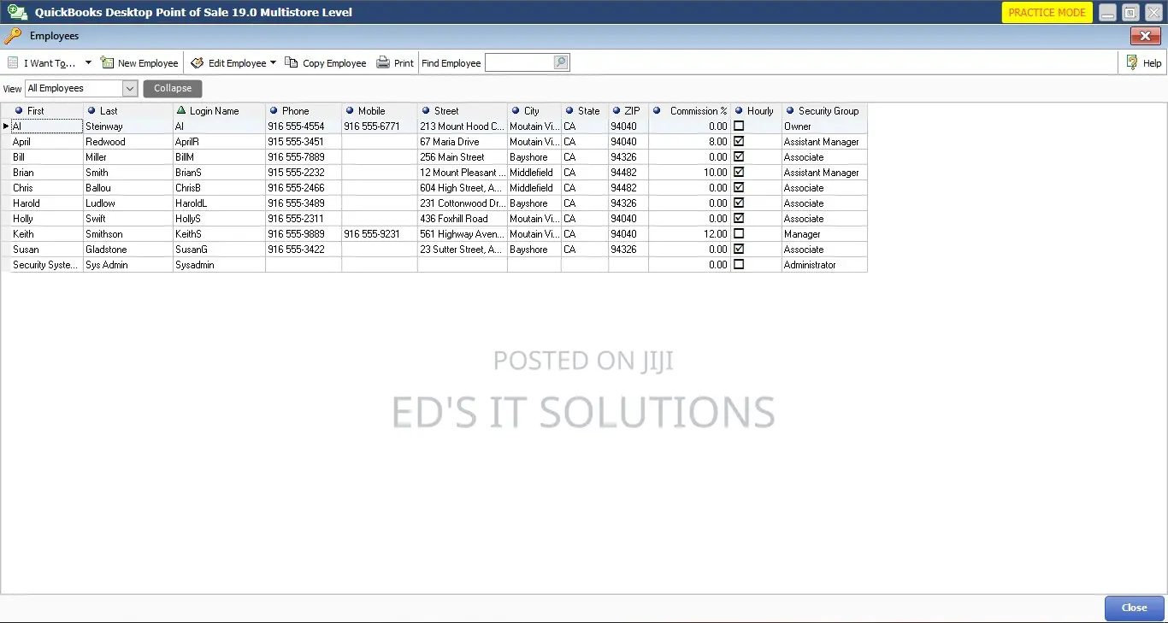Uncheck Hourly for Susan Gladstone
Screen dimensions: 1168x623
click(x=739, y=249)
